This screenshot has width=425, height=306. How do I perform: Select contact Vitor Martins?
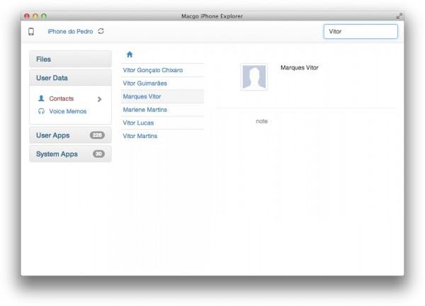[162, 136]
